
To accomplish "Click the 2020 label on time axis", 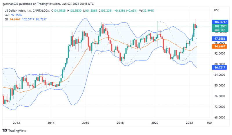I will pyautogui.click(x=155, y=123).
